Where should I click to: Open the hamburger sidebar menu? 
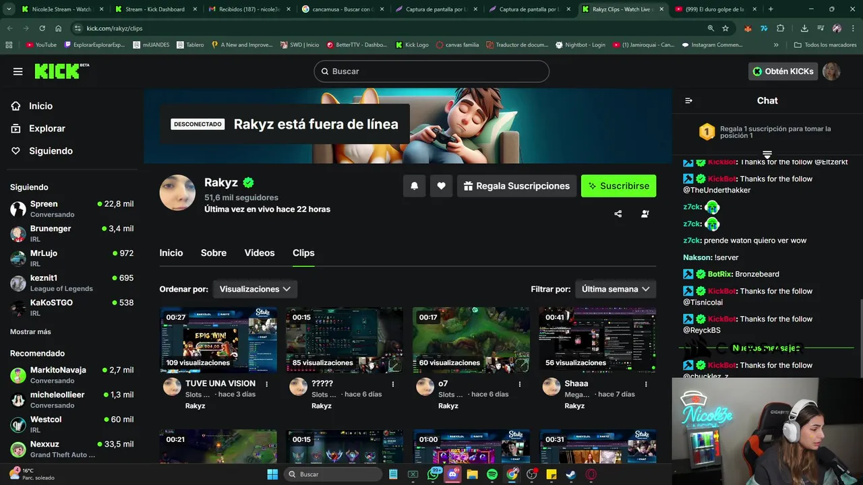tap(18, 71)
